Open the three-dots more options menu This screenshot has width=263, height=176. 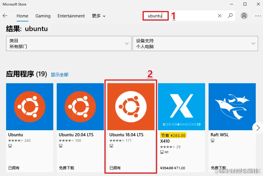[258, 16]
